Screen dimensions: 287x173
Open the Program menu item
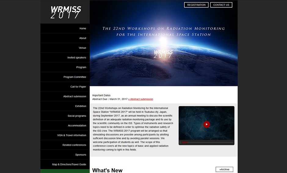point(65,67)
